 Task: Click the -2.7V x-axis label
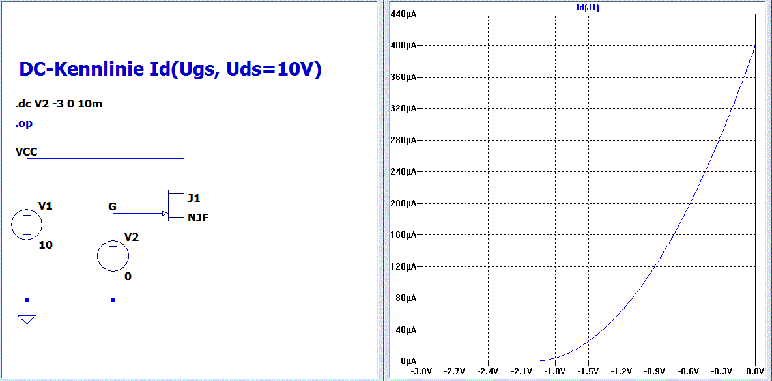tap(455, 370)
